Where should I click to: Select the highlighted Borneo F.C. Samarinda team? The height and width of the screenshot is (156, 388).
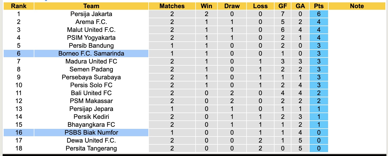pos(91,53)
